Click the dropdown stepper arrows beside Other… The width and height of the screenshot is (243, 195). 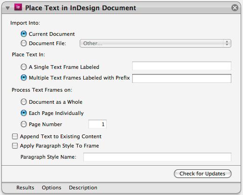pos(227,43)
